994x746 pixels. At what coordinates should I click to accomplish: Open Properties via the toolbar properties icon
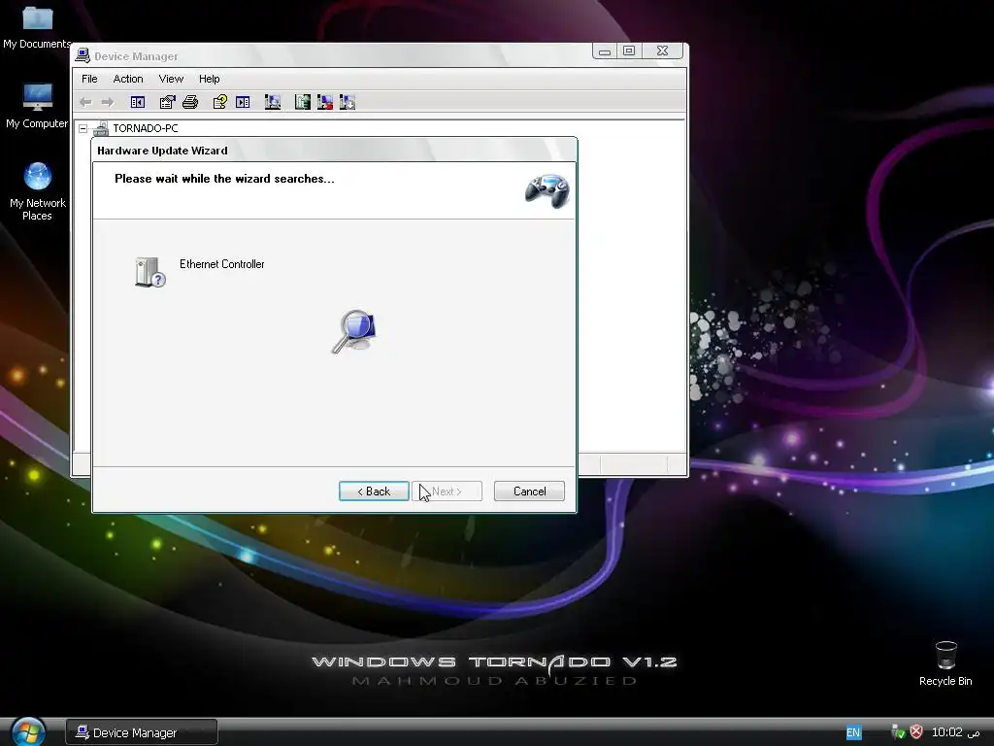coord(167,102)
